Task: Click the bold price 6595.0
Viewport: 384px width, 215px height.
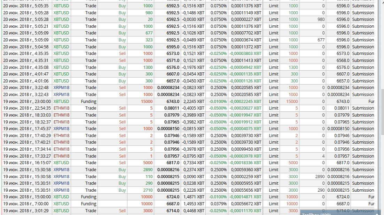Action: pyautogui.click(x=173, y=47)
